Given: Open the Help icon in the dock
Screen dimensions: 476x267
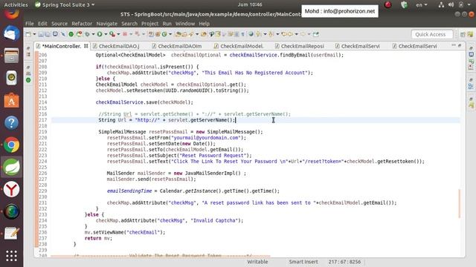Looking at the screenshot, I should (x=12, y=123).
